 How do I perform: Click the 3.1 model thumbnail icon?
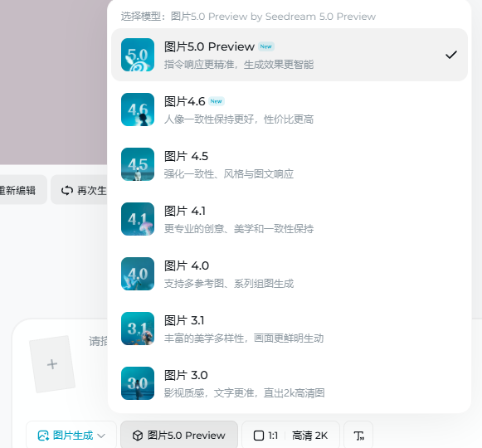click(138, 329)
